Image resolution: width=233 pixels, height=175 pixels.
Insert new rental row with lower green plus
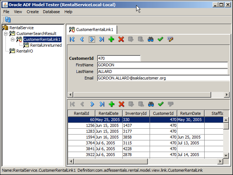[x=112, y=104]
